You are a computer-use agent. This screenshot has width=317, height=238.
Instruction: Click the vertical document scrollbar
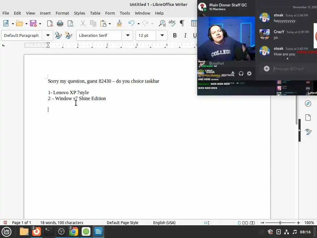(x=296, y=110)
